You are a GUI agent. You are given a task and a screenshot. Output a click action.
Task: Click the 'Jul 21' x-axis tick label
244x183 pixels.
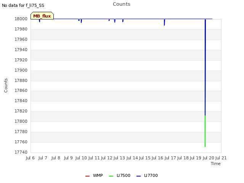tap(221, 158)
